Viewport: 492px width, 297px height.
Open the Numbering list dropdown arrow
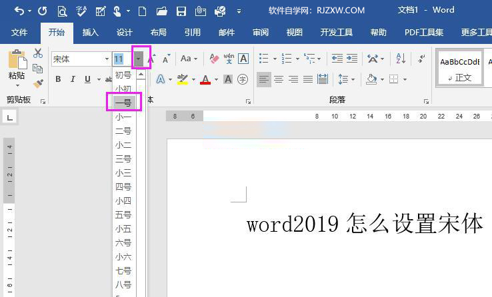click(297, 59)
